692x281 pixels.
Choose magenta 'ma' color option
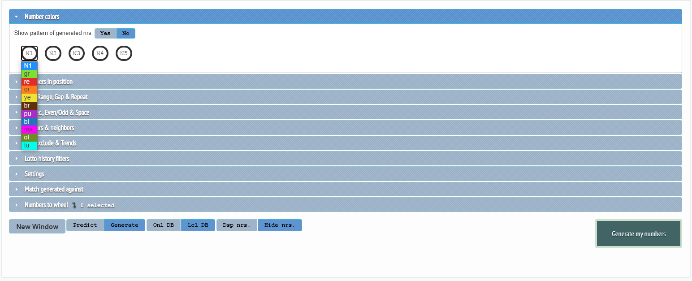[29, 130]
